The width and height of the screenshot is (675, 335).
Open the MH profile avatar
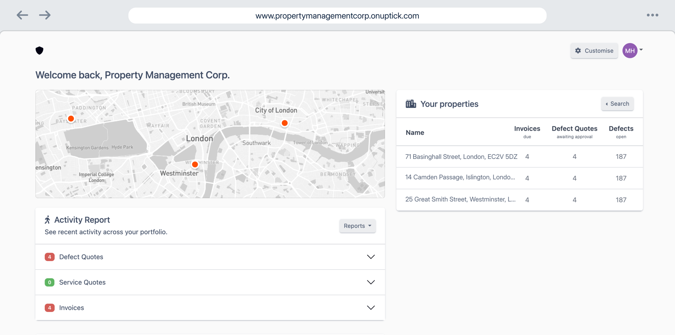pos(630,51)
